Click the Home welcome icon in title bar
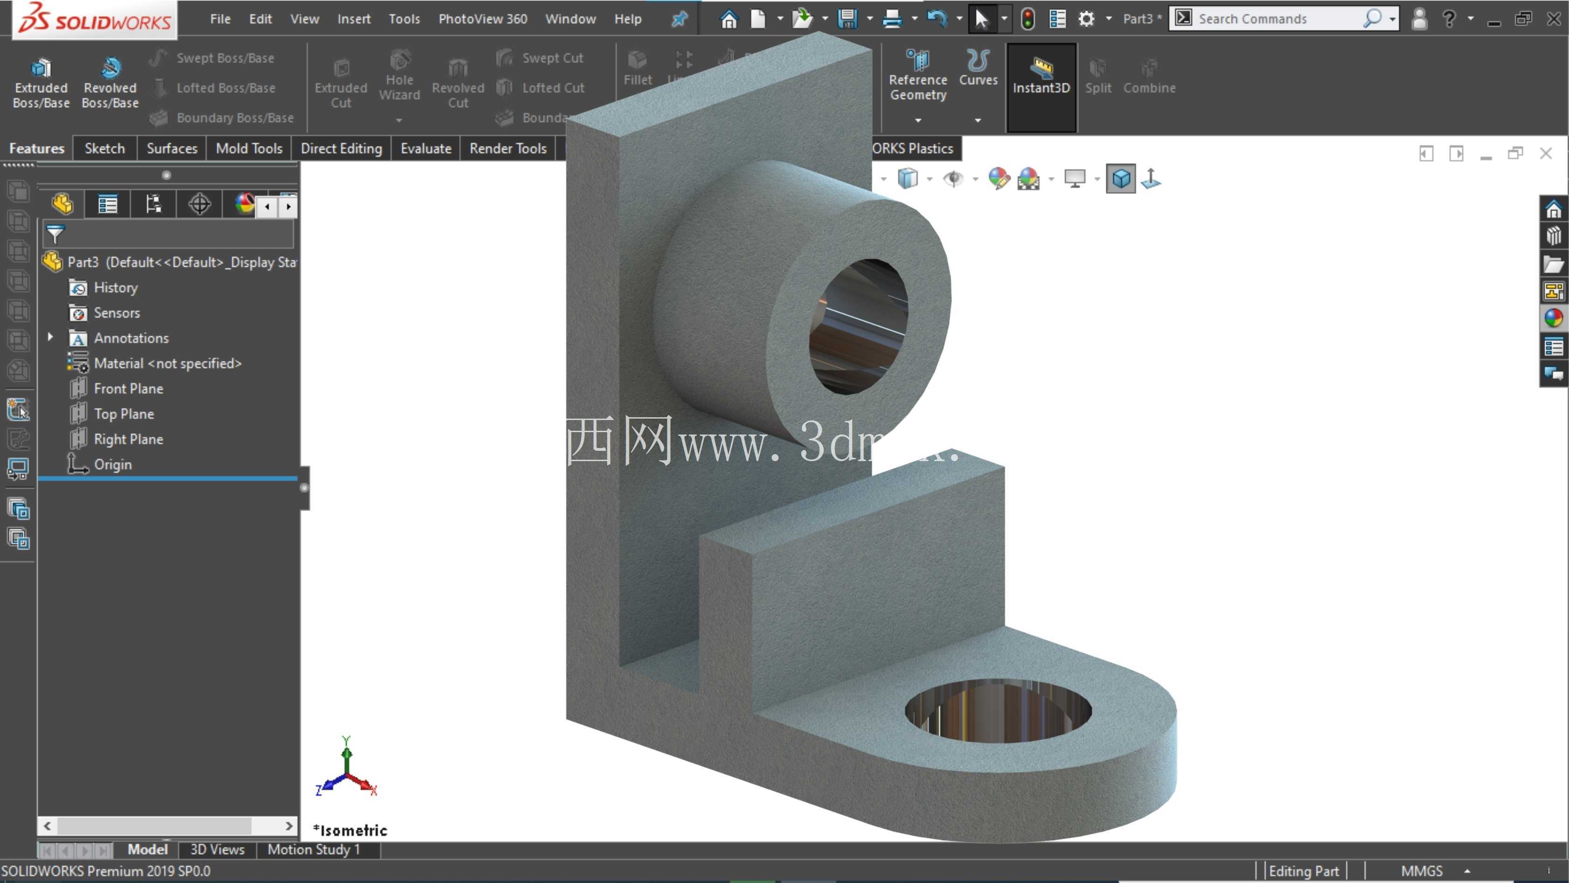The image size is (1569, 883). point(728,19)
